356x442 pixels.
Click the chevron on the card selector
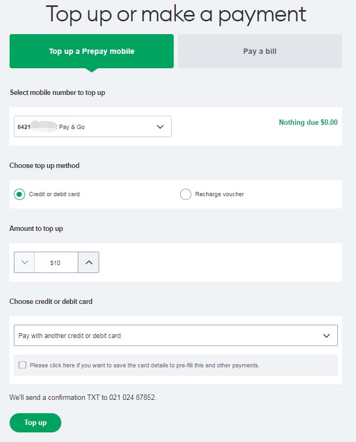327,336
